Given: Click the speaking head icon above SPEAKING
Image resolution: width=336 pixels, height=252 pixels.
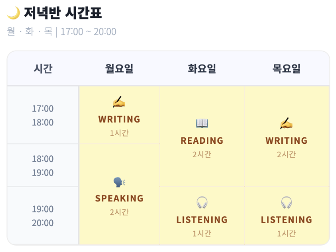Looking at the screenshot, I should click(119, 182).
